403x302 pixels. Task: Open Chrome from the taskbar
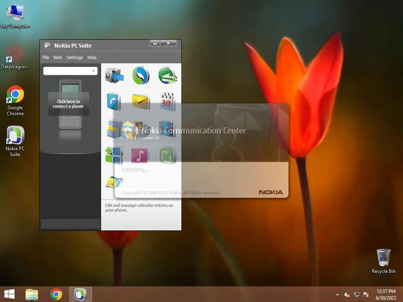(x=56, y=294)
